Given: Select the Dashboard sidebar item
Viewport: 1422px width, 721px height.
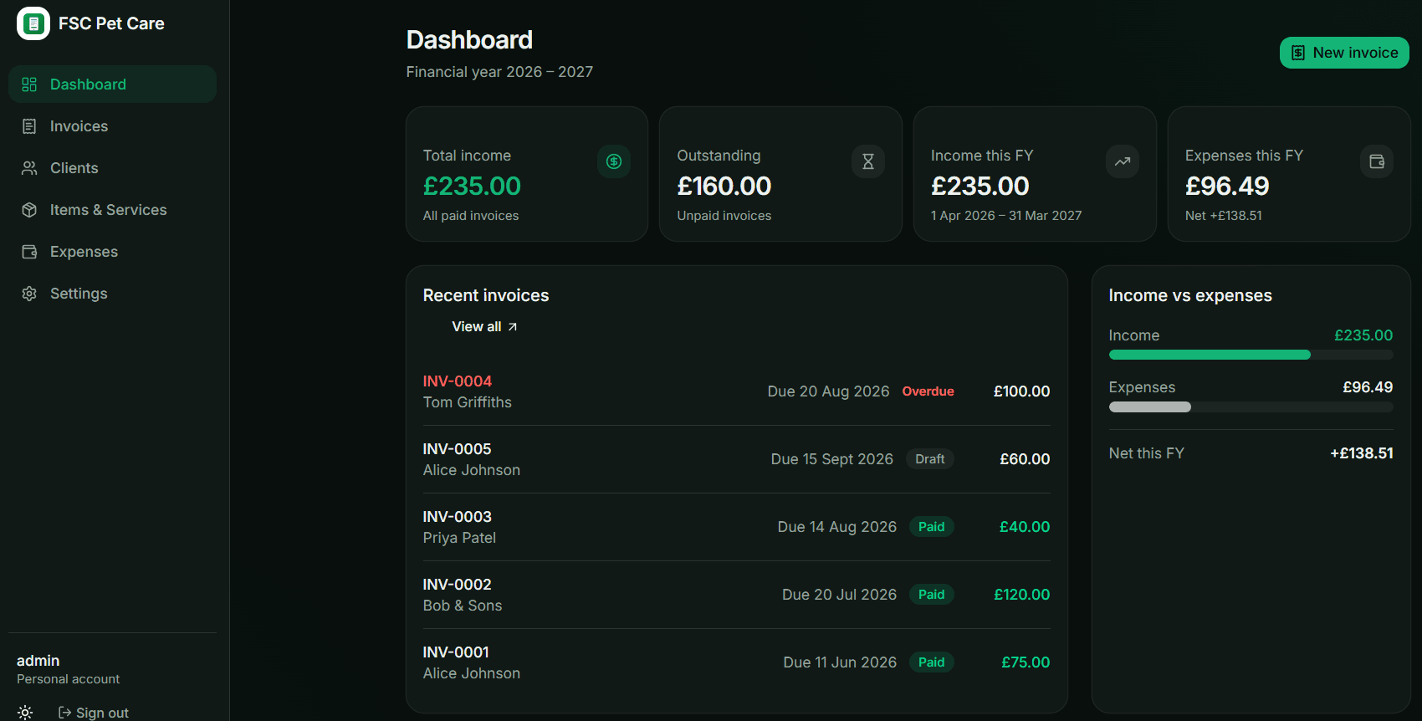Looking at the screenshot, I should [x=112, y=84].
